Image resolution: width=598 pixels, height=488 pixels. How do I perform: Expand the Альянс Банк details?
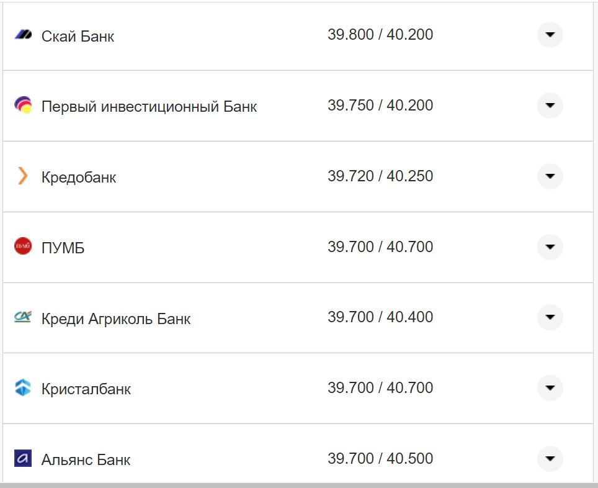tap(550, 459)
